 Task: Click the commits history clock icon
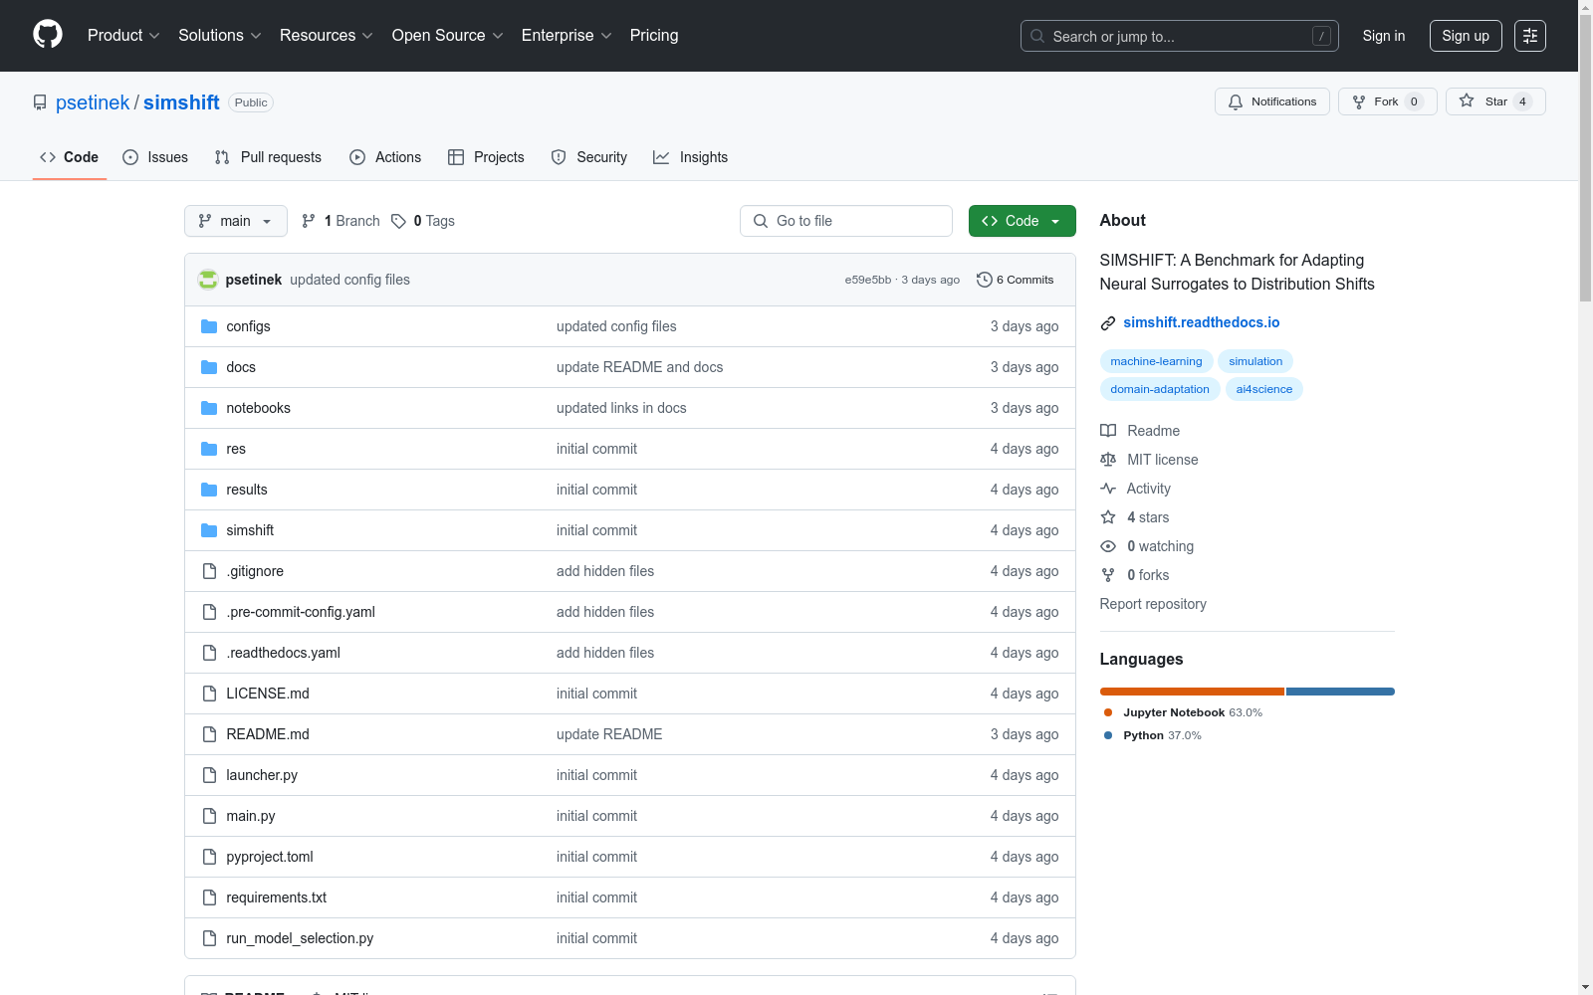click(985, 280)
